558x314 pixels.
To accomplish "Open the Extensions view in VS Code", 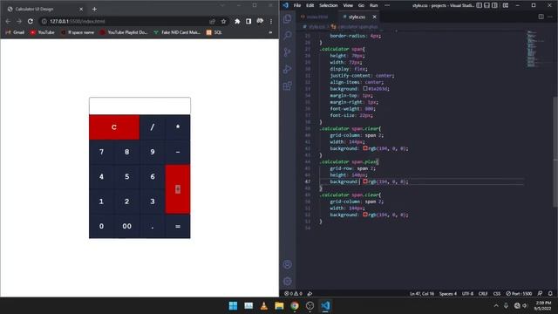I will pyautogui.click(x=288, y=85).
